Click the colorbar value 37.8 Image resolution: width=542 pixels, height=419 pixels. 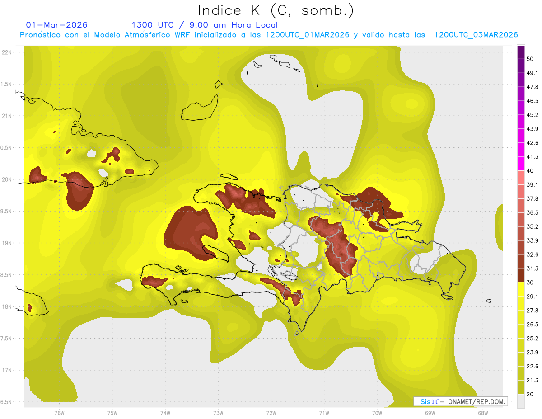click(x=533, y=198)
